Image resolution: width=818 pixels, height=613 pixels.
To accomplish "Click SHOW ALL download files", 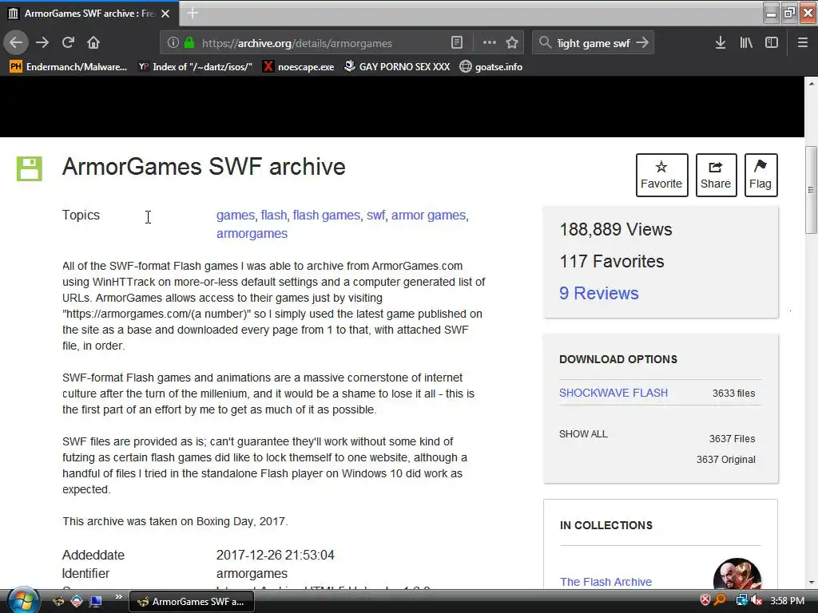I will point(583,433).
